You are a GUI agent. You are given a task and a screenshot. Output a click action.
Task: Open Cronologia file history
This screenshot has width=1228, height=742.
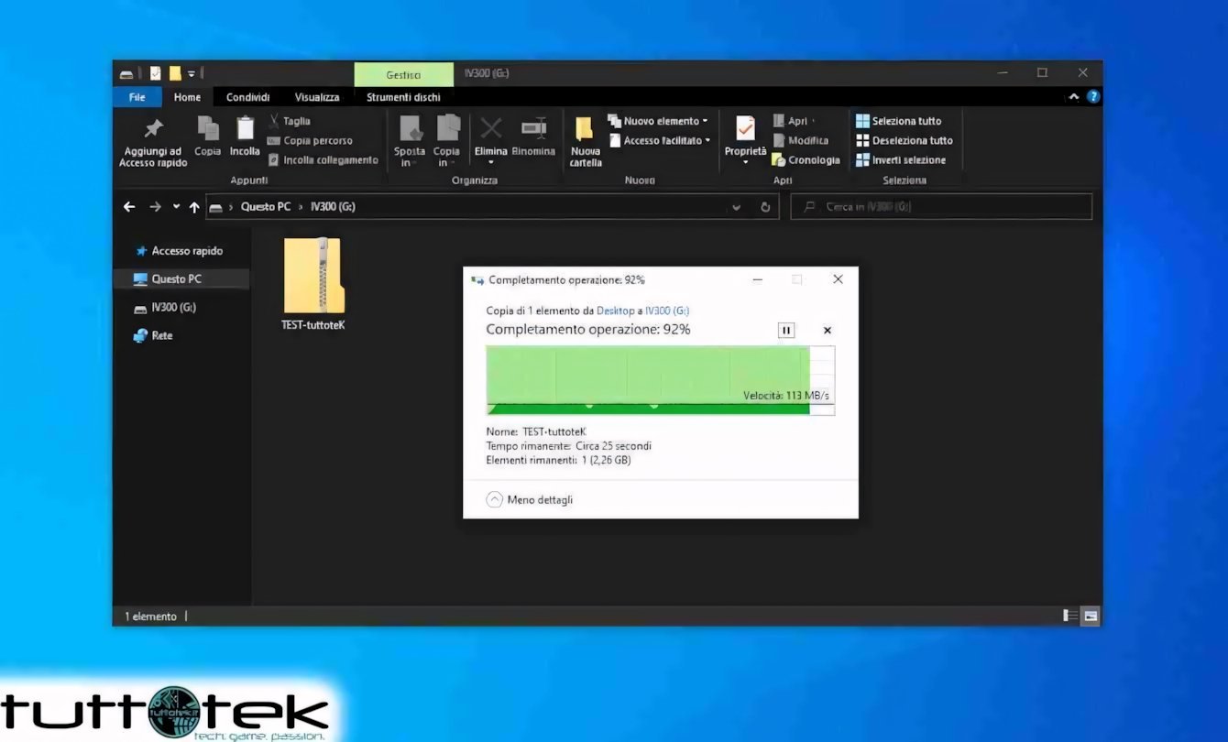click(x=806, y=160)
